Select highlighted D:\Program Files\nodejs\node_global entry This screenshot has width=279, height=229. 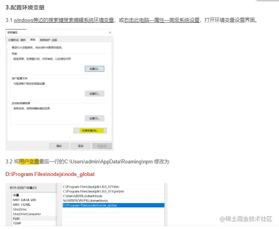(x=113, y=205)
